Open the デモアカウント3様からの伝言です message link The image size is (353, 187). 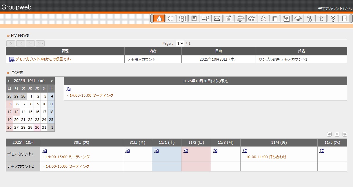tap(43, 59)
